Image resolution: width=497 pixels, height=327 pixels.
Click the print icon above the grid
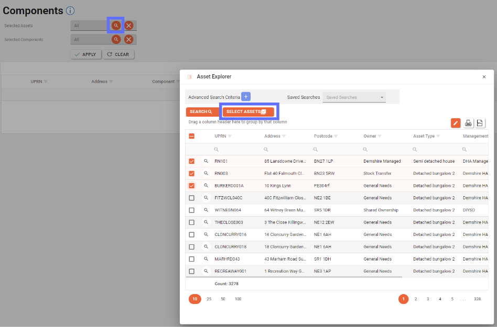(x=468, y=123)
